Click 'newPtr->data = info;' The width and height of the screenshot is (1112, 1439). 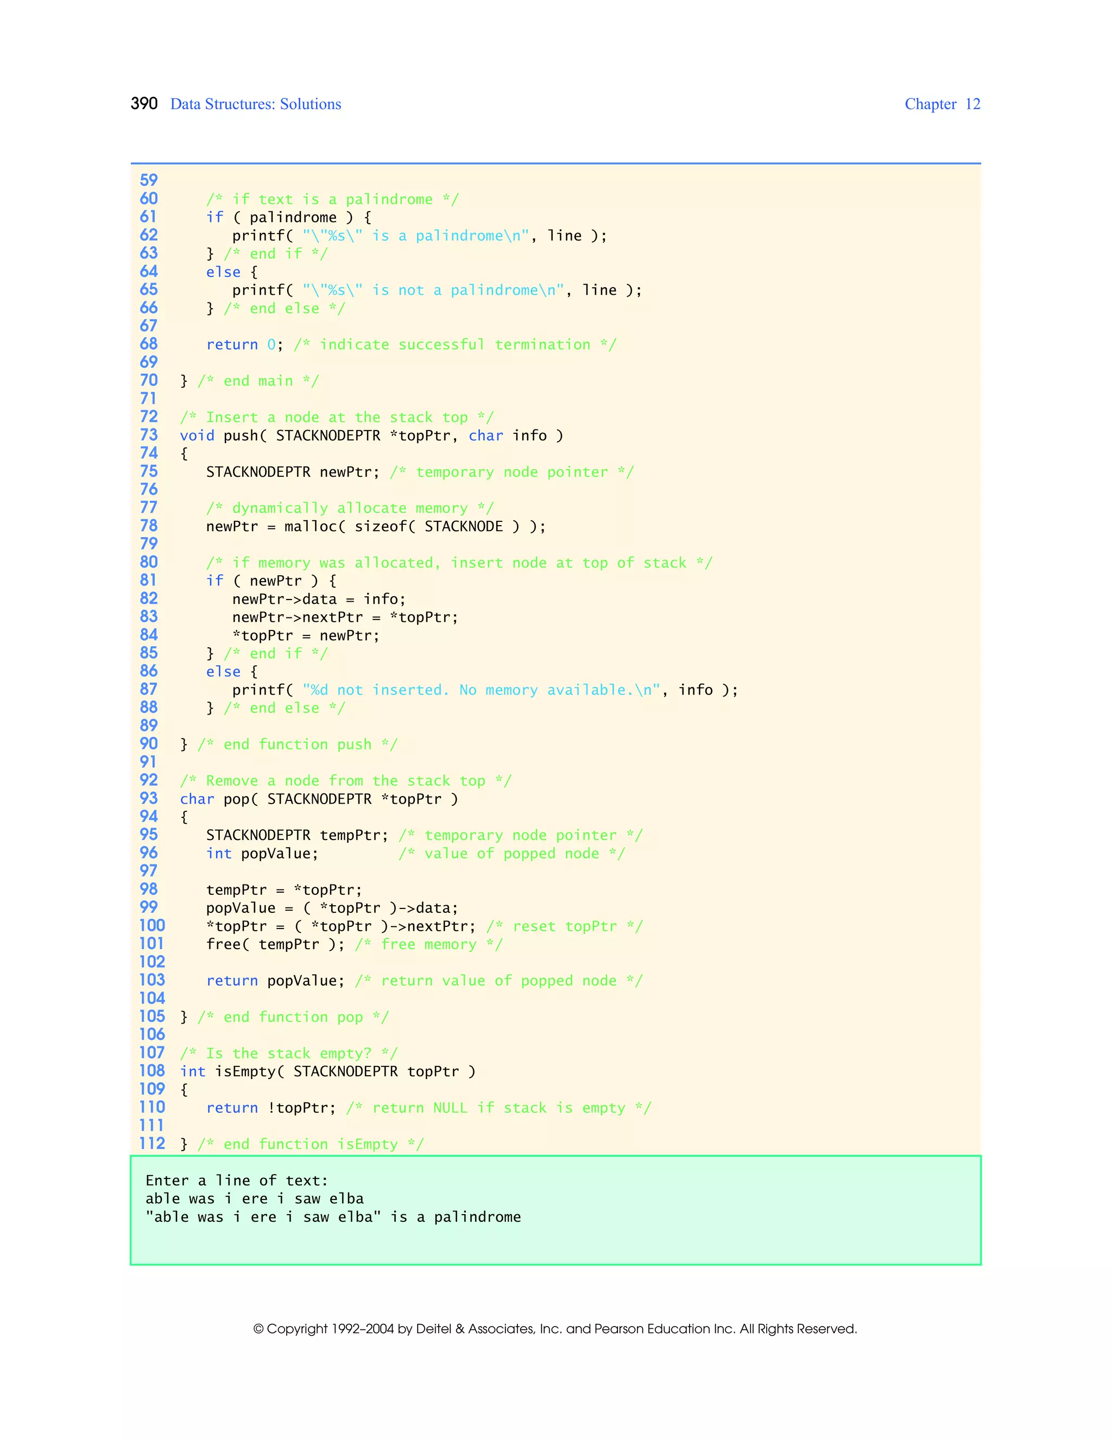[319, 599]
